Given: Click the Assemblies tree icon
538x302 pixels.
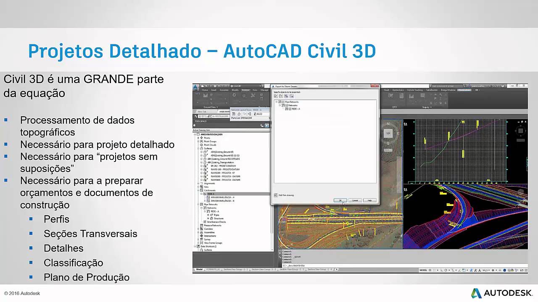Looking at the screenshot, I should tap(202, 232).
